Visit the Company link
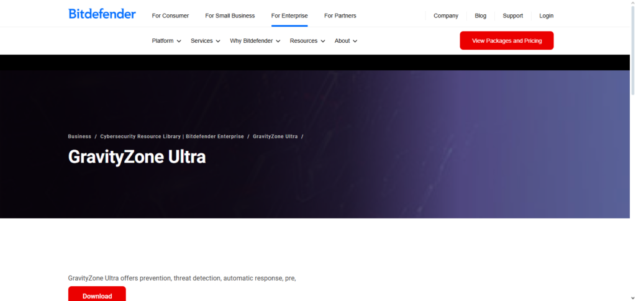Image resolution: width=636 pixels, height=301 pixels. (446, 16)
